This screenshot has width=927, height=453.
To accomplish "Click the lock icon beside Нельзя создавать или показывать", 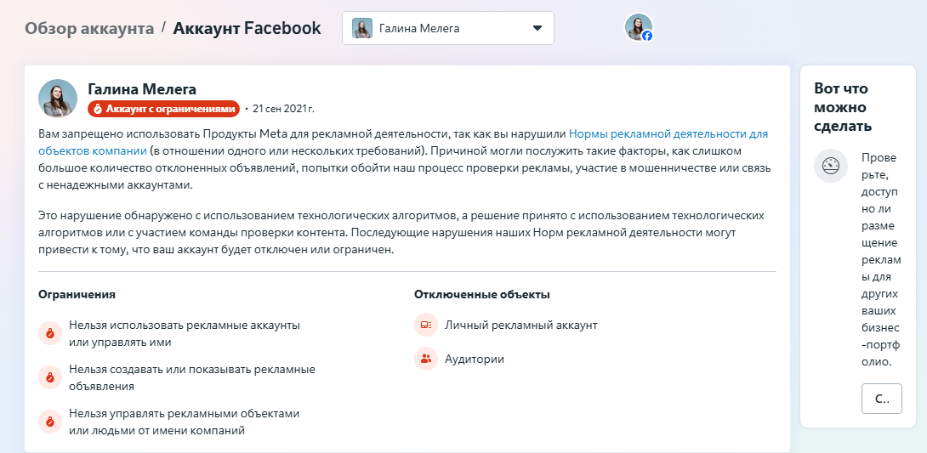I will tap(50, 377).
